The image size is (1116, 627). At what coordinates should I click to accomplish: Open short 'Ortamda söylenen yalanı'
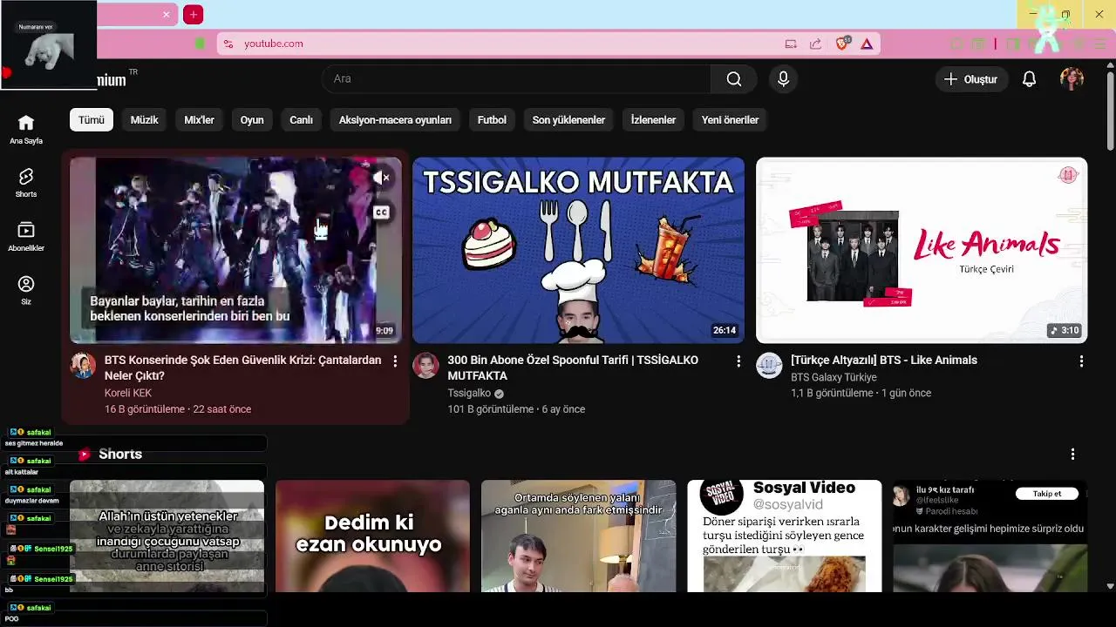[x=578, y=536]
